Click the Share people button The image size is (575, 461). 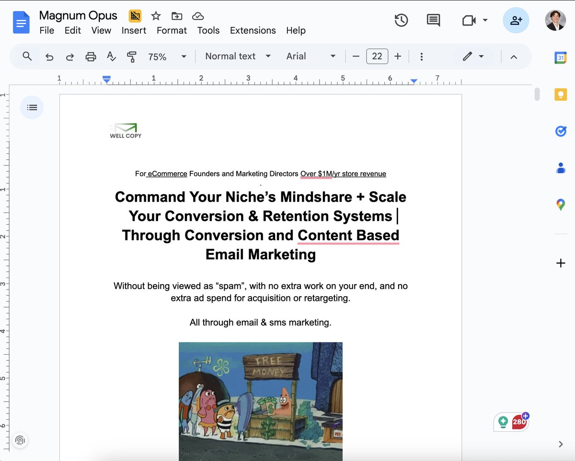[x=516, y=20]
